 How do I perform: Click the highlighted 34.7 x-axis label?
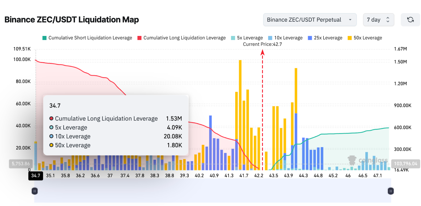(36, 176)
